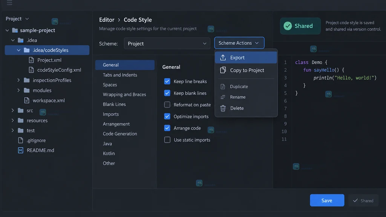Expand the inspectionProfiles folder
Image resolution: width=386 pixels, height=217 pixels.
19,80
